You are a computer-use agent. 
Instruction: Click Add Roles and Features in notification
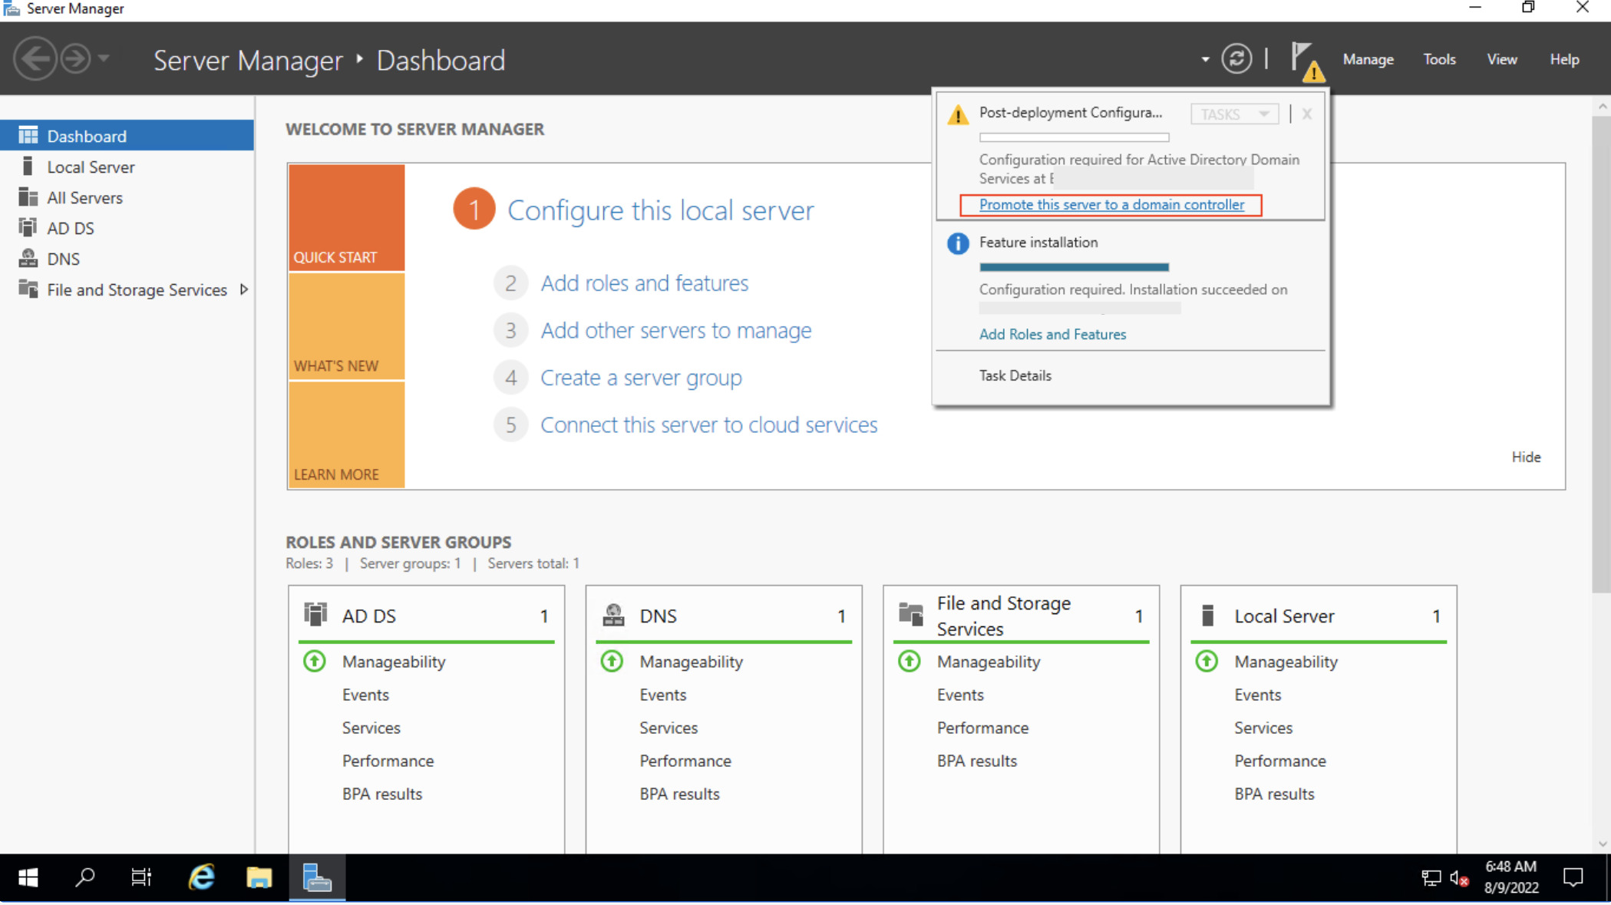1052,334
